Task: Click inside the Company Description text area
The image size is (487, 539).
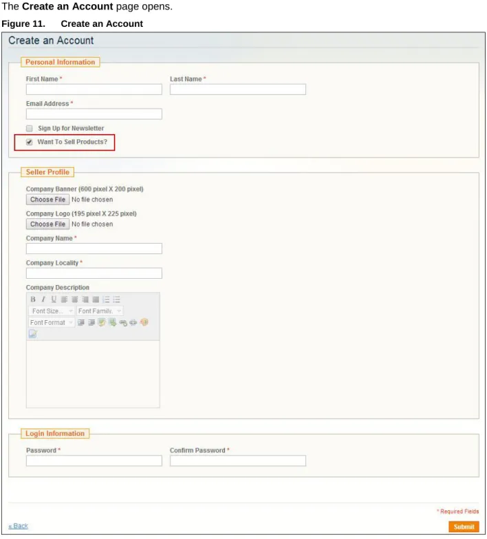Action: click(x=93, y=374)
